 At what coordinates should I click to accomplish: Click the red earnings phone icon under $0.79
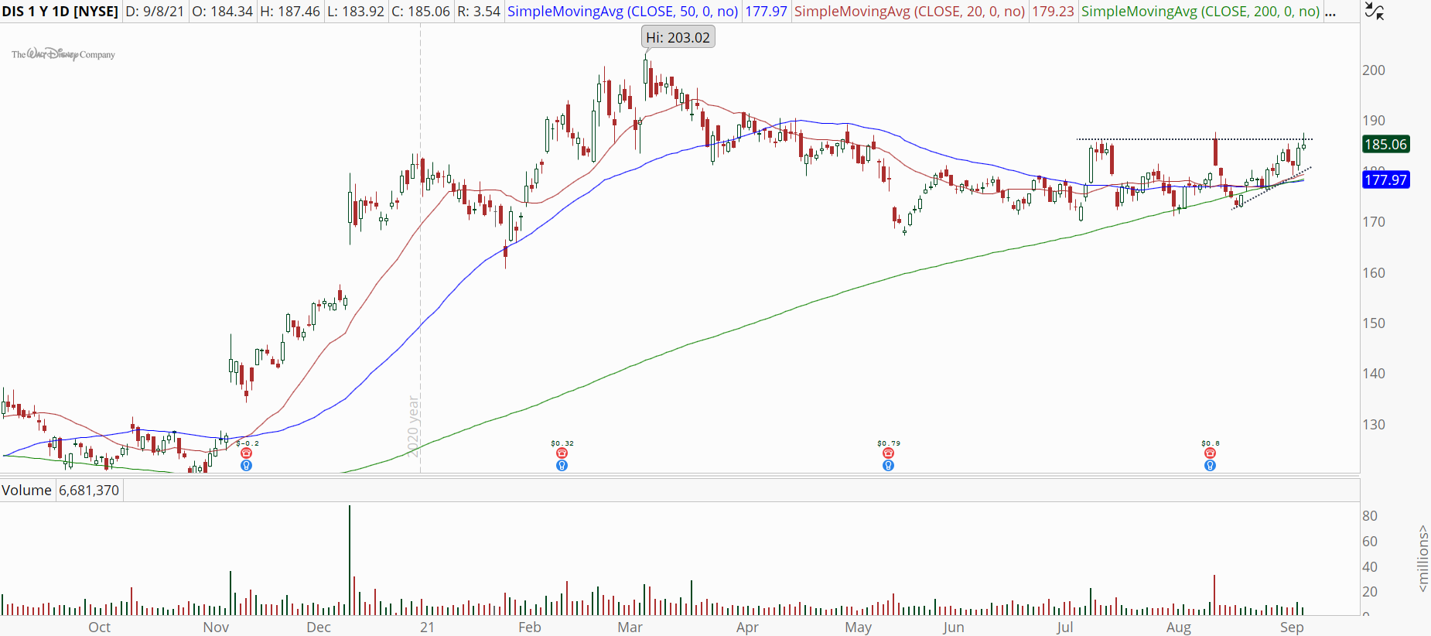point(888,453)
